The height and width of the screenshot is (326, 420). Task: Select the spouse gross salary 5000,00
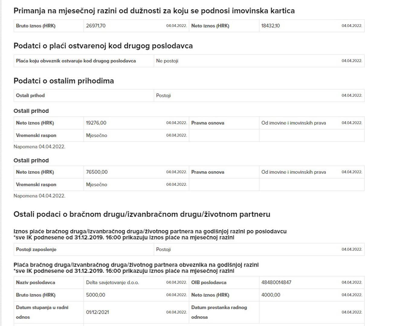(x=95, y=295)
